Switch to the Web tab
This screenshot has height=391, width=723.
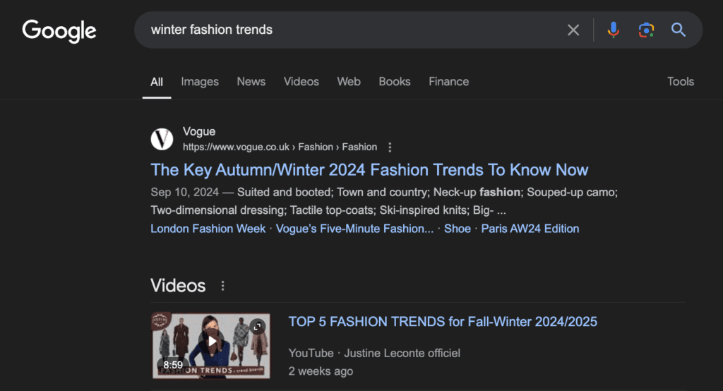349,82
